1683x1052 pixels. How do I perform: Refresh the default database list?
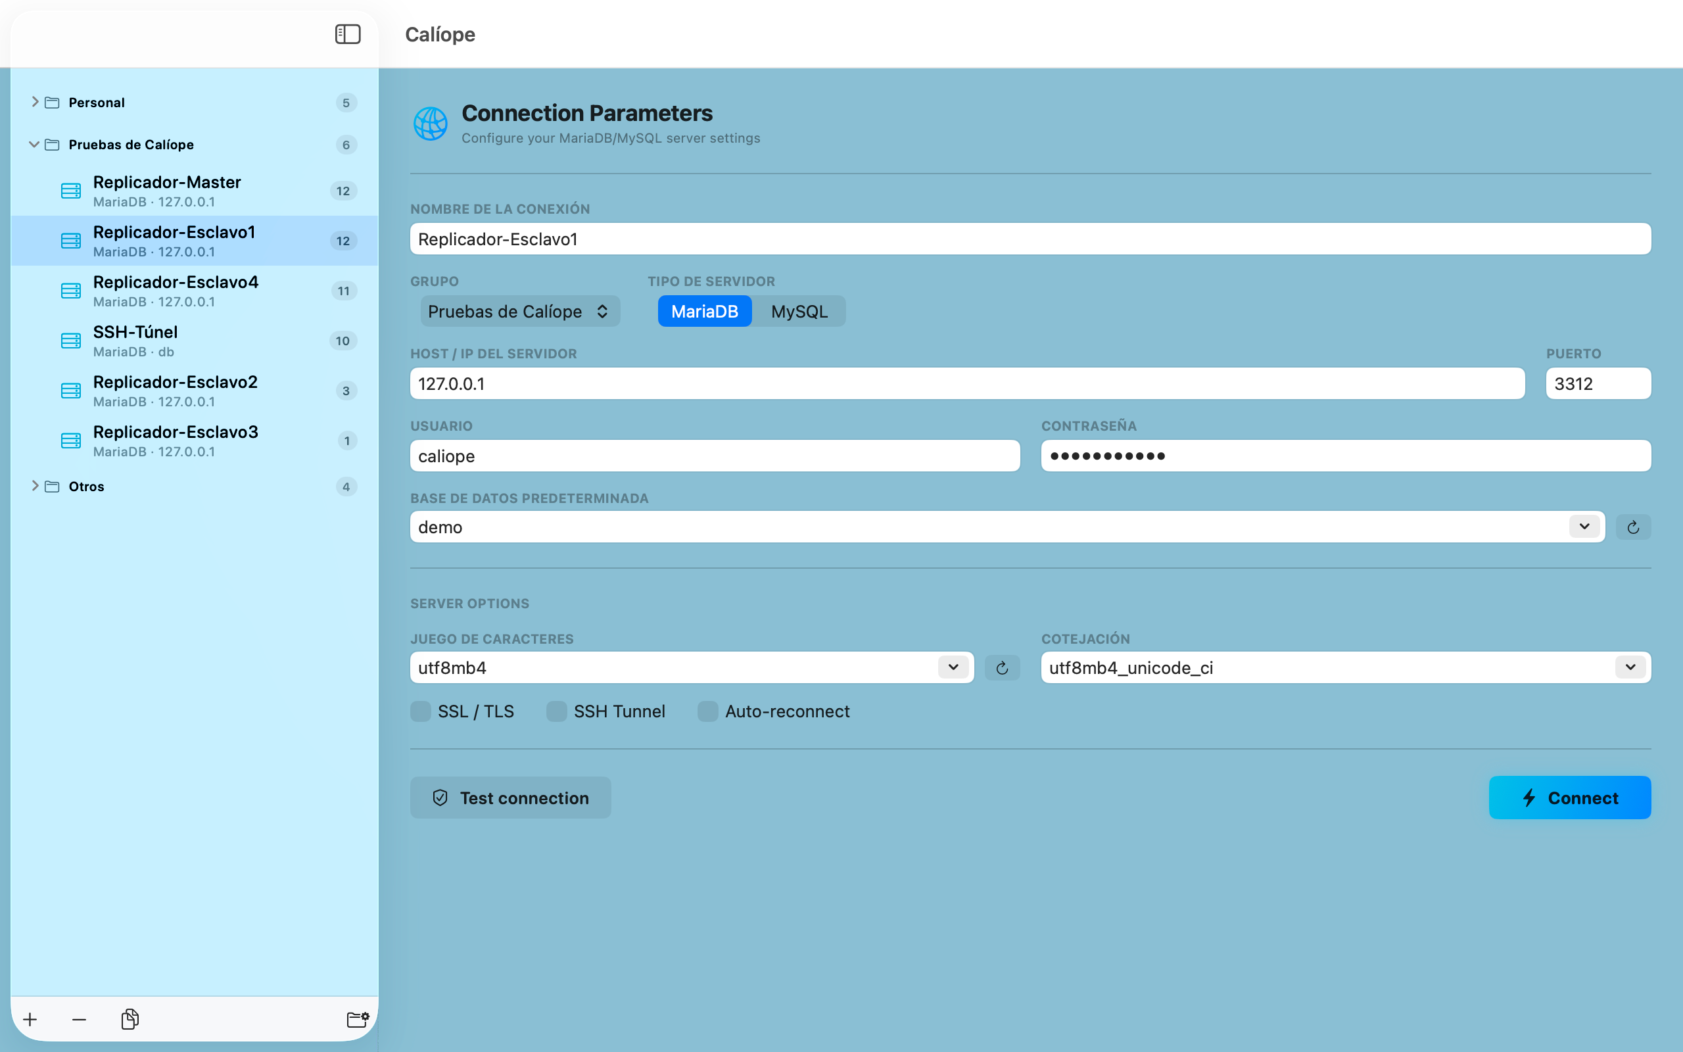click(1633, 527)
